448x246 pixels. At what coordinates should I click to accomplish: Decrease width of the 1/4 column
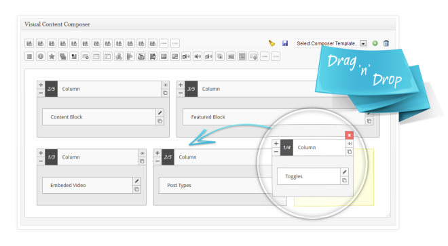point(276,152)
